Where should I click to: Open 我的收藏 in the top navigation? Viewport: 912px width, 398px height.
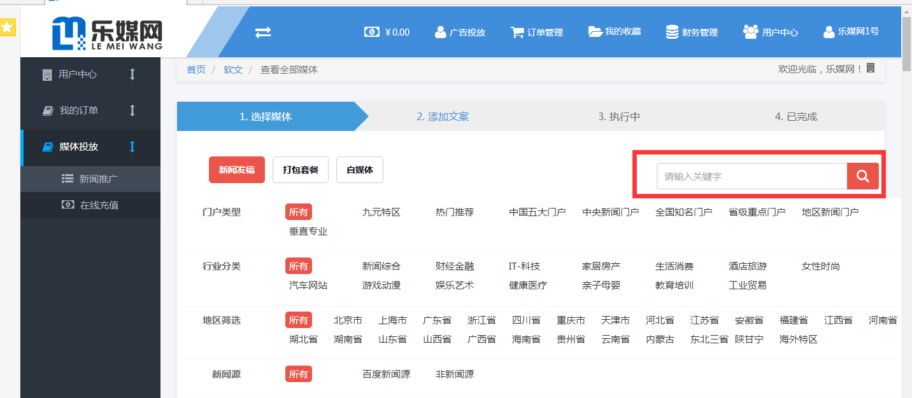coord(615,31)
